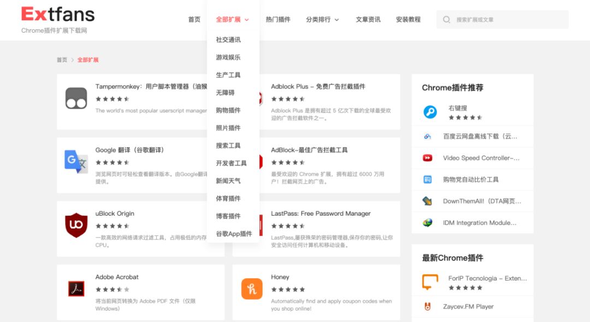
Task: Select 体育插件 from dropdown menu
Action: tap(228, 199)
